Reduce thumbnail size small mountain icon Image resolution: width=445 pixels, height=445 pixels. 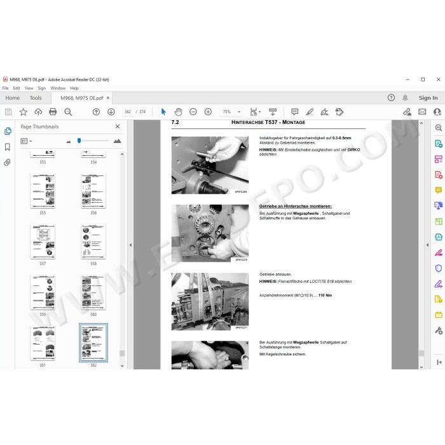coord(69,141)
